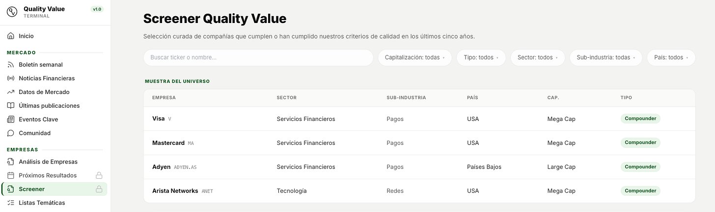Open Listas Temáticas in sidebar
This screenshot has height=212, width=715.
[x=55, y=203]
